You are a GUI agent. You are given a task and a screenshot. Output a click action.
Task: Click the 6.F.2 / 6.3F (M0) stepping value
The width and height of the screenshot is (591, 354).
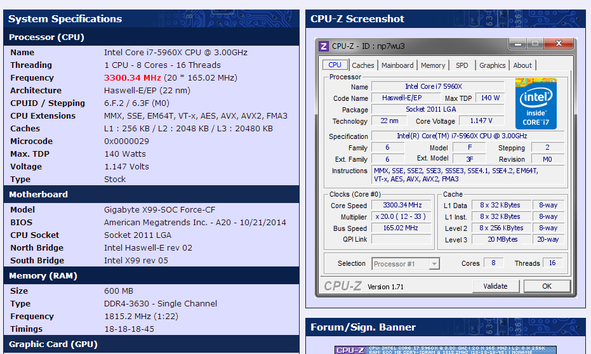point(136,103)
